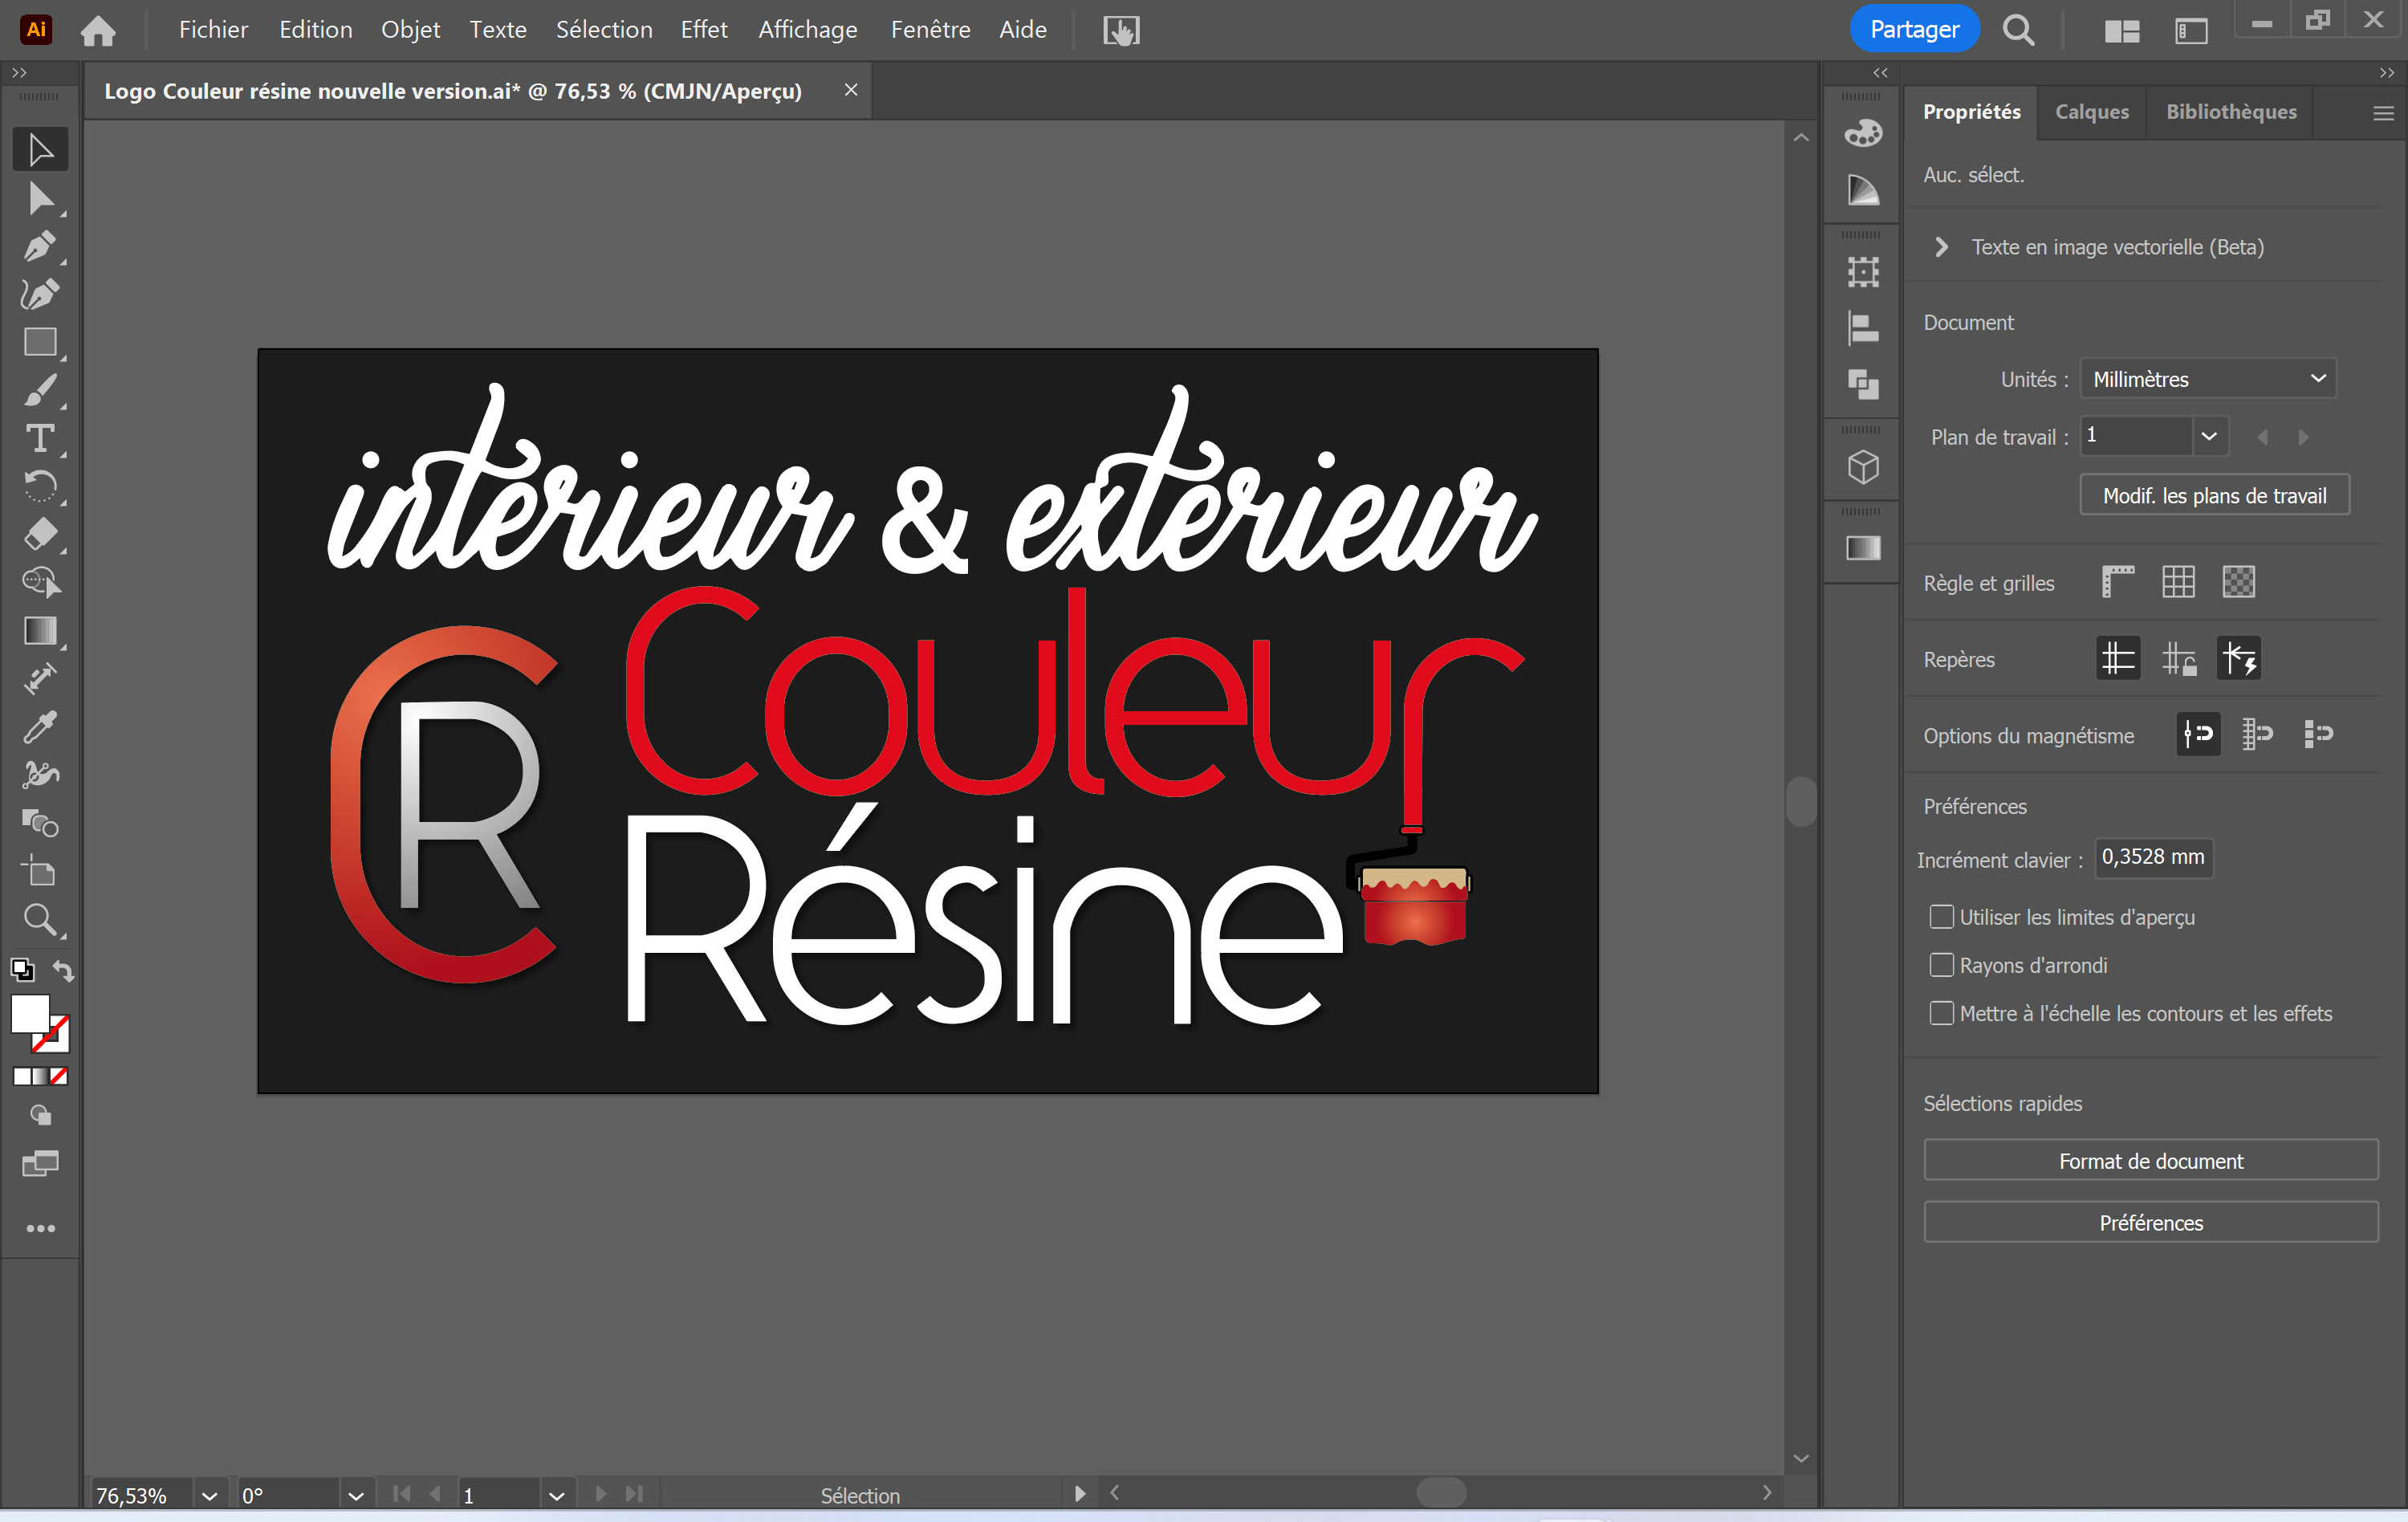
Task: Open the Fichier menu
Action: [213, 30]
